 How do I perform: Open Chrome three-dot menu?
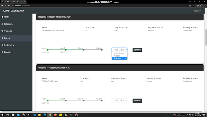pyautogui.click(x=205, y=6)
